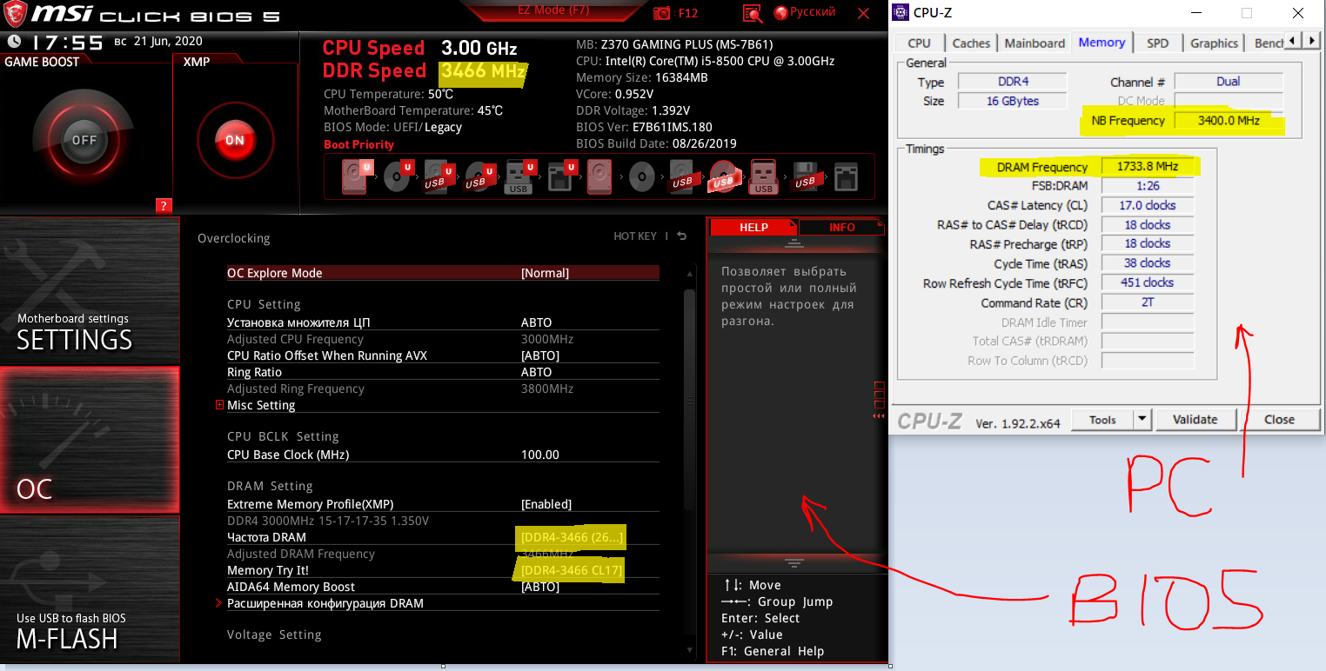
Task: Switch to the CPU tab in CPU-Z
Action: click(x=919, y=43)
